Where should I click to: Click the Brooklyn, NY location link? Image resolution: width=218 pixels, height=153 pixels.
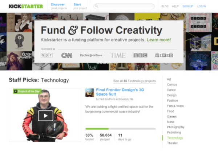126,99
